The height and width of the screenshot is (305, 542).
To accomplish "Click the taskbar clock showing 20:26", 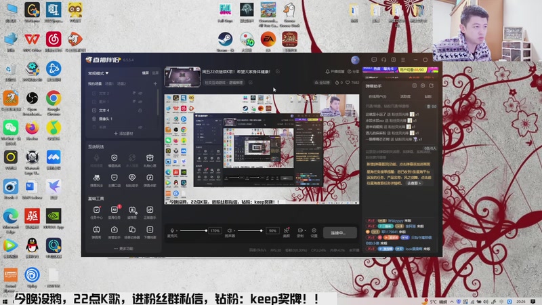I will pos(520,302).
